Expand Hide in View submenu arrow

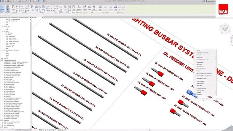215,57
